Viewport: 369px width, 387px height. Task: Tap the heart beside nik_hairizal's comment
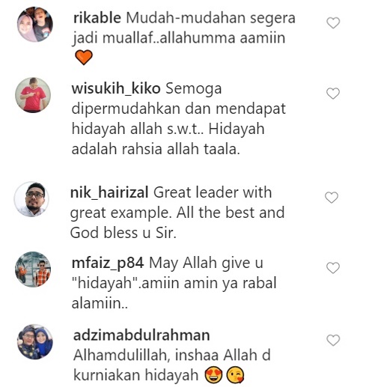click(332, 198)
